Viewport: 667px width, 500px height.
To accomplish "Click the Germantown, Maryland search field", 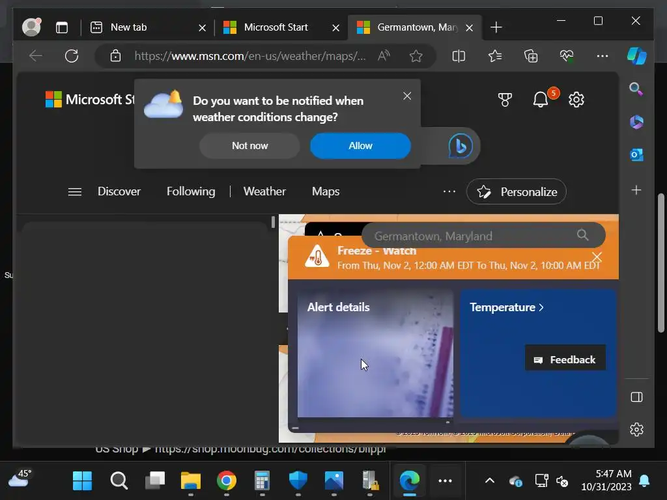I will pos(483,236).
